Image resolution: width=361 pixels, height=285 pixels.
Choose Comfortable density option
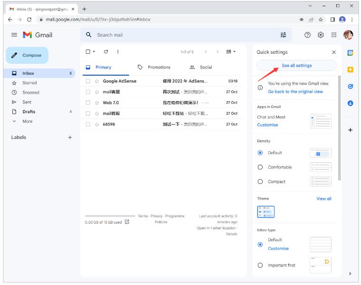click(260, 167)
